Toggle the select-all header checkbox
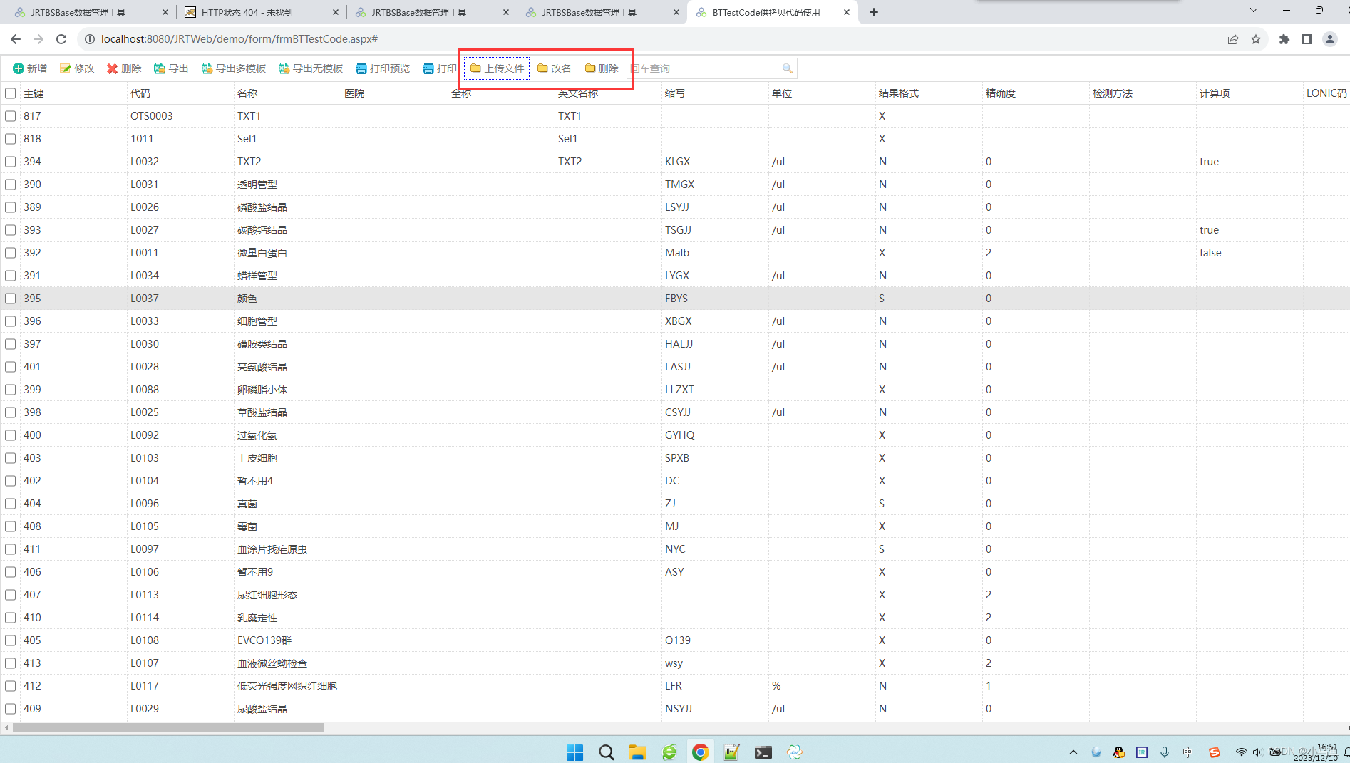This screenshot has width=1350, height=763. [x=11, y=93]
